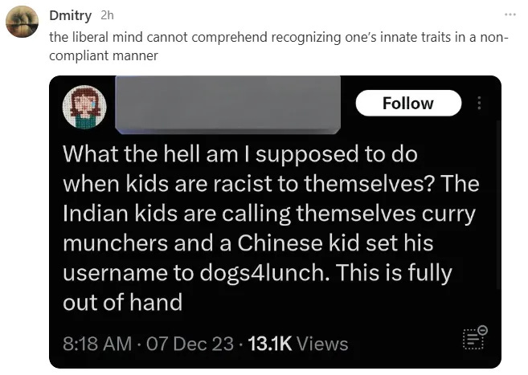Open Dmitry's profile avatar
Screen dimensions: 528x375
pyautogui.click(x=22, y=21)
